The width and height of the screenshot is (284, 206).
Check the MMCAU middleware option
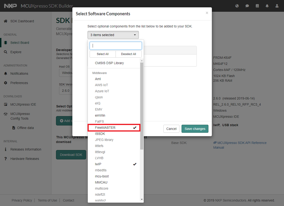tap(114, 182)
